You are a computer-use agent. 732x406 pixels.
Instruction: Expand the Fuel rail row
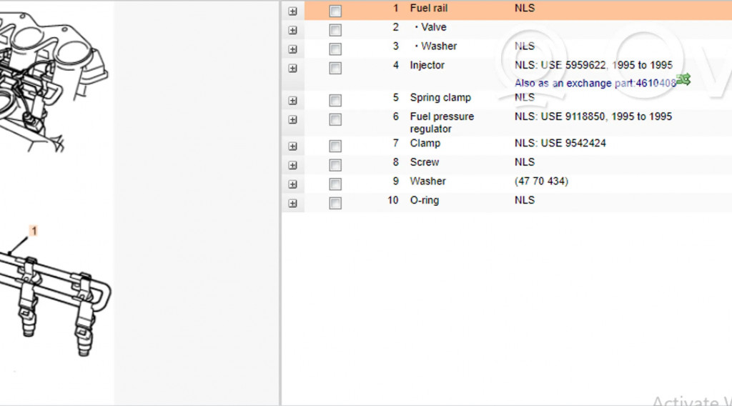click(292, 11)
